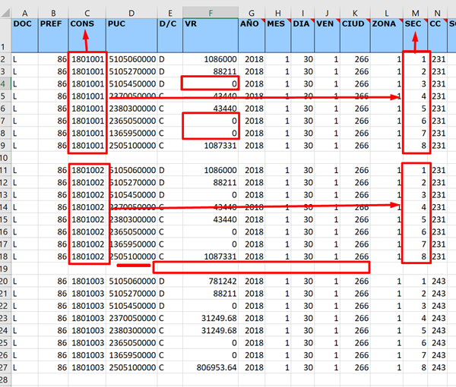Select cell containing 781242
Image resolution: width=456 pixels, height=387 pixels.
211,282
